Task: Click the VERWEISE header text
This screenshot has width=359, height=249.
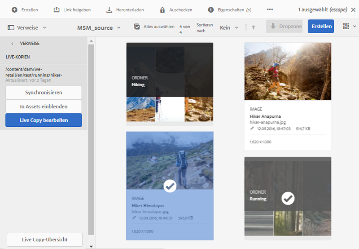Action: pyautogui.click(x=30, y=44)
